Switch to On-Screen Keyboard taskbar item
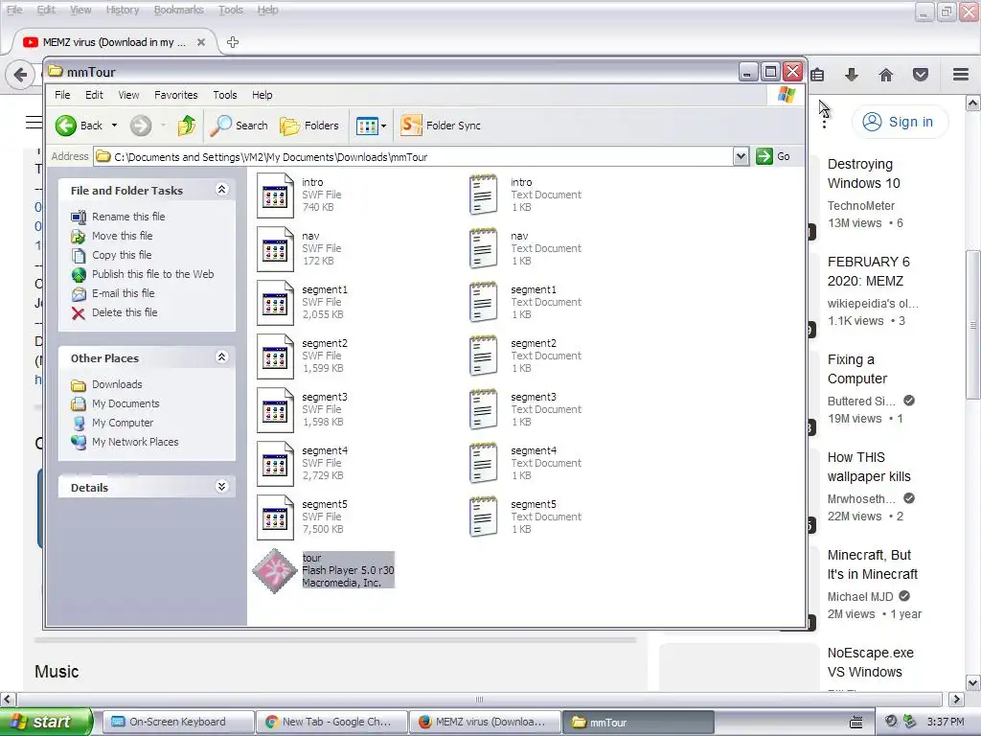This screenshot has height=736, width=981. [178, 723]
